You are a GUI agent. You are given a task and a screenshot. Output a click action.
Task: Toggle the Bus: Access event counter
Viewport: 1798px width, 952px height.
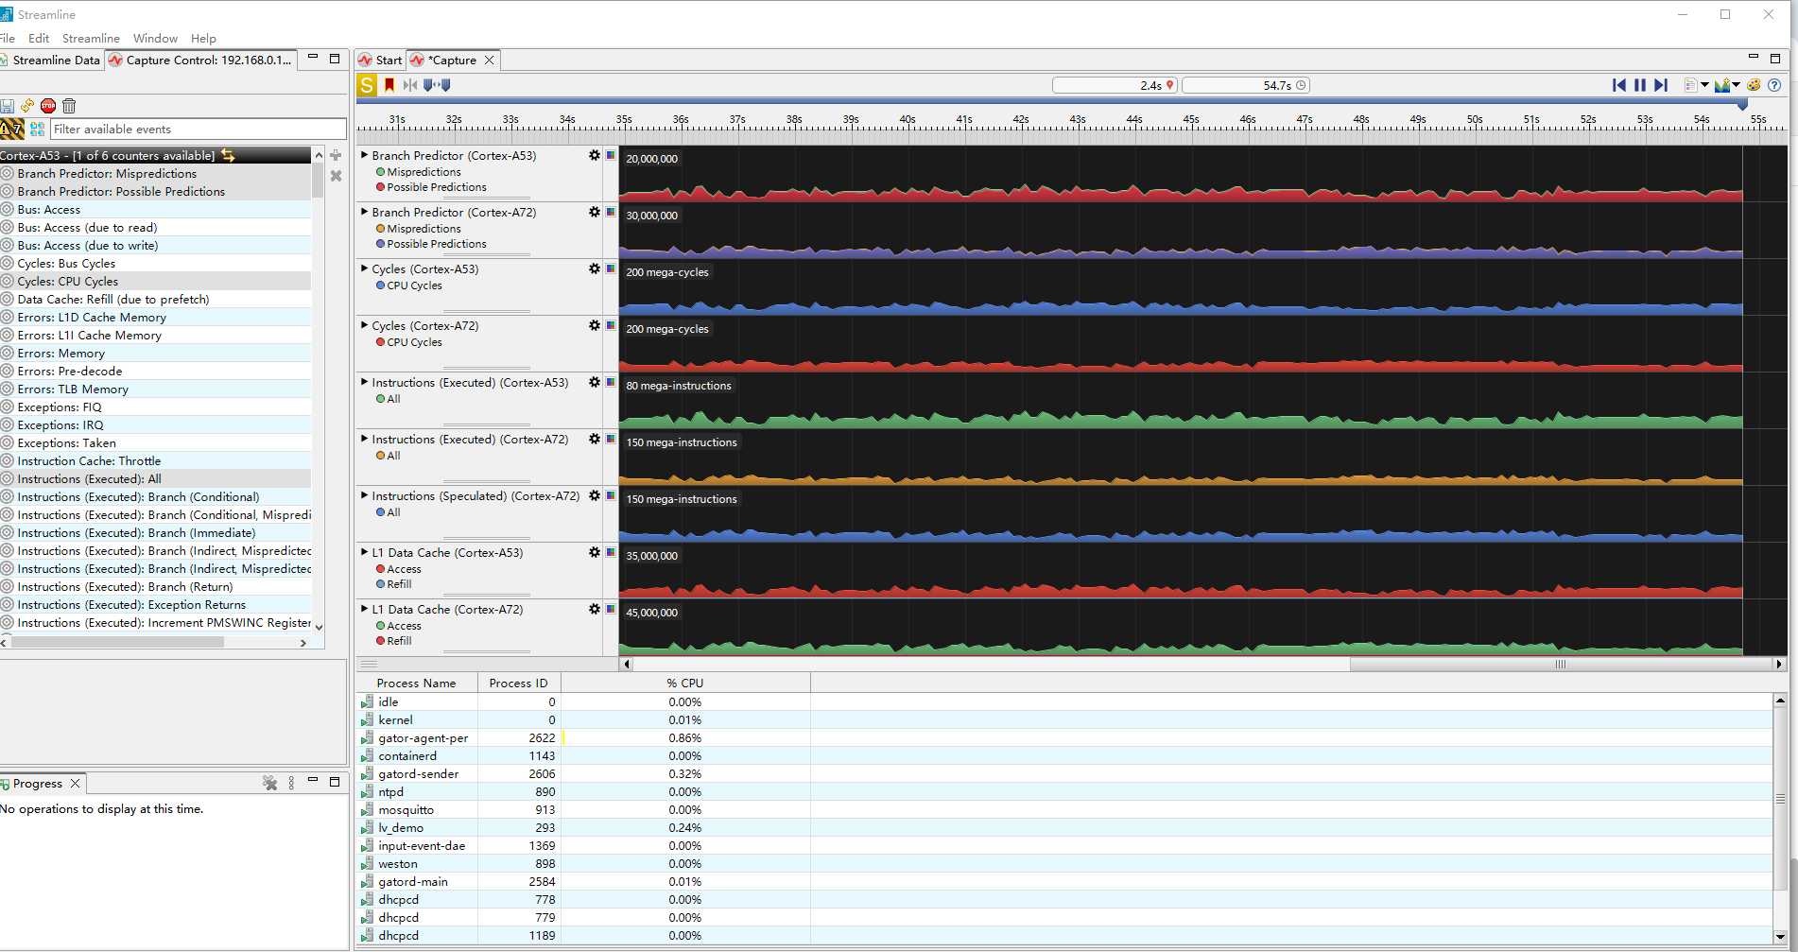[x=48, y=210]
